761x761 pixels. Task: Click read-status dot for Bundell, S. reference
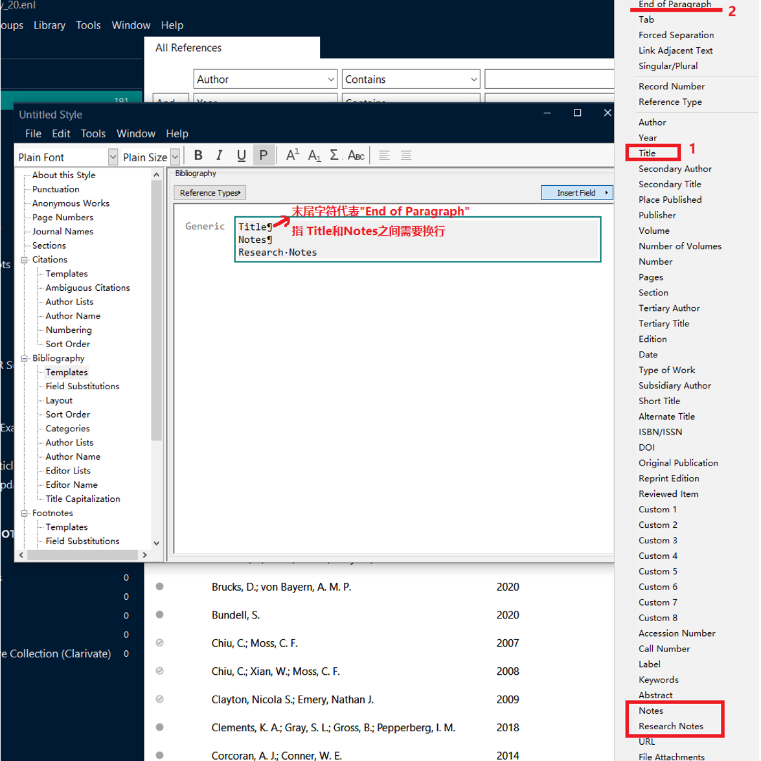(159, 615)
